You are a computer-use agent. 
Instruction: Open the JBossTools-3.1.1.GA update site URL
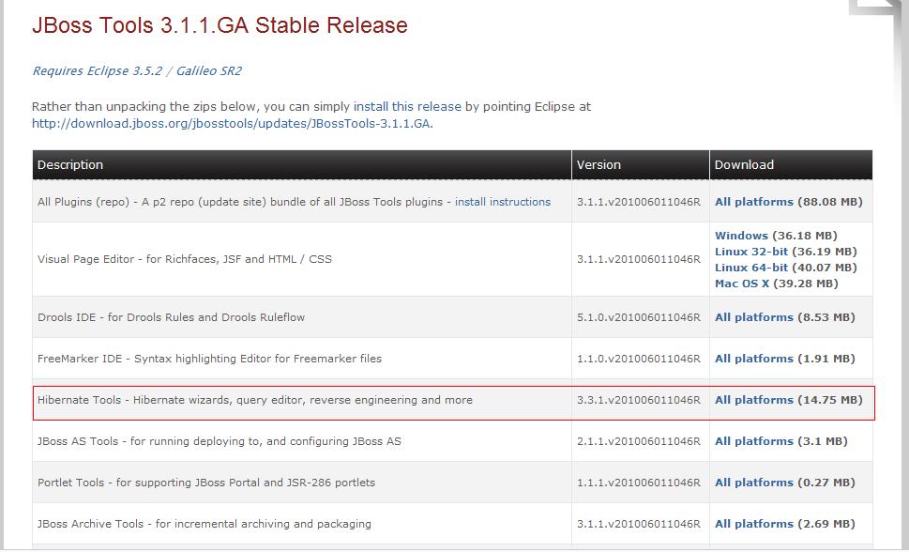point(232,123)
